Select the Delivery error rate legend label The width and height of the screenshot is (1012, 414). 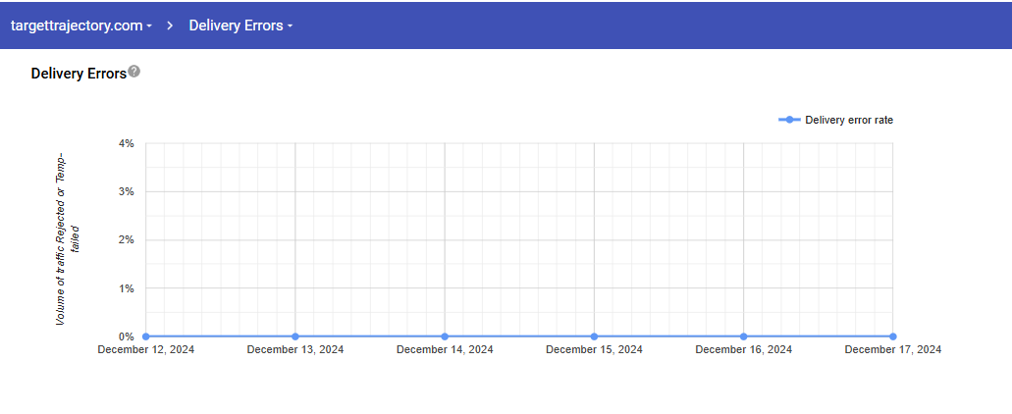pyautogui.click(x=848, y=120)
